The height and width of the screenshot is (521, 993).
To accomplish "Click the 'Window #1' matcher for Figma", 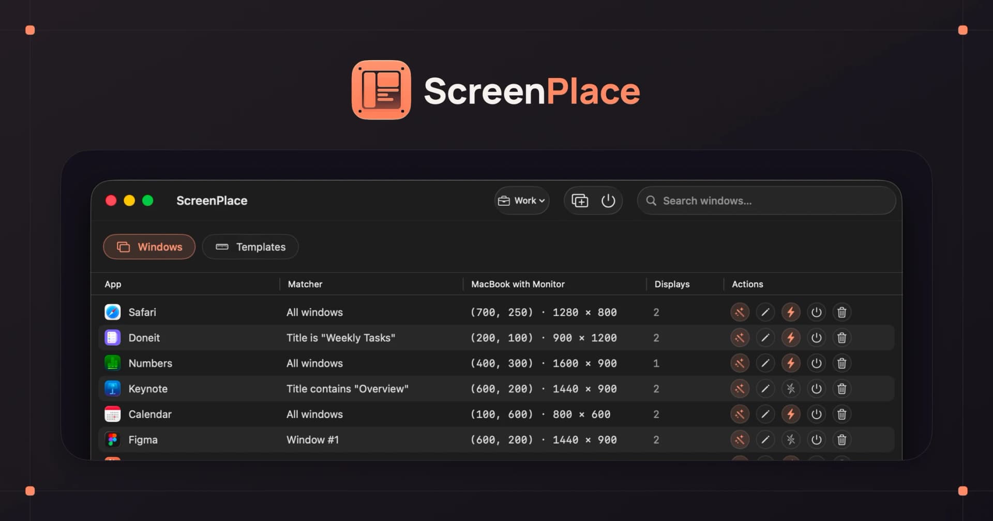I will pos(312,440).
